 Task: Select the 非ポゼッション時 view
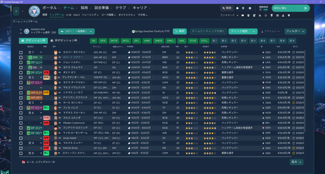click(x=64, y=41)
